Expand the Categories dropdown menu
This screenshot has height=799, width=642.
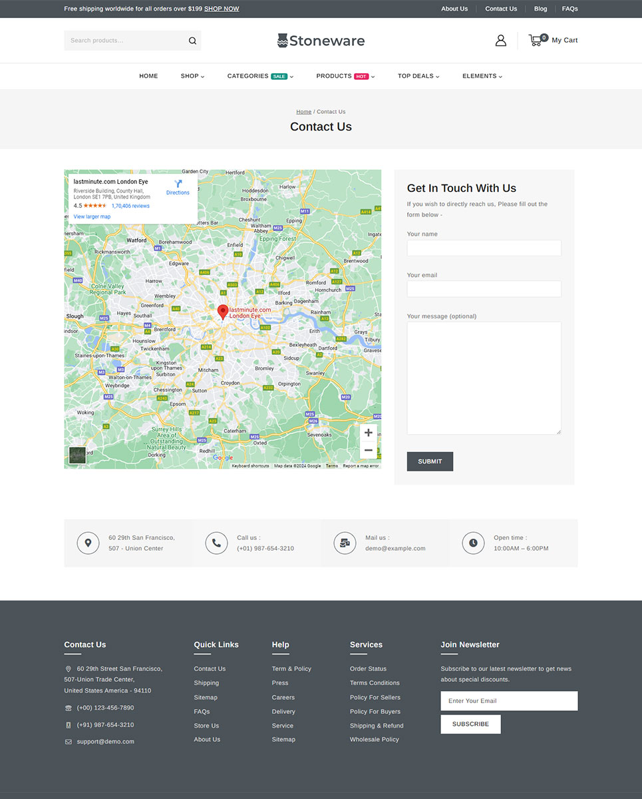click(259, 76)
